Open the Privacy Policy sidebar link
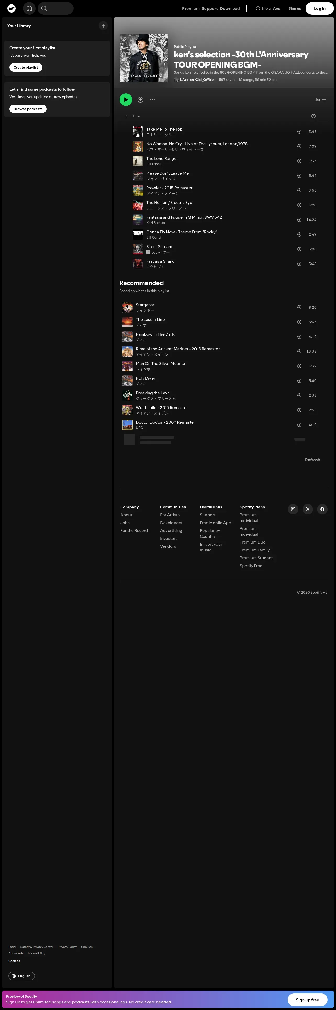Screen dimensions: 336x1010 67,947
